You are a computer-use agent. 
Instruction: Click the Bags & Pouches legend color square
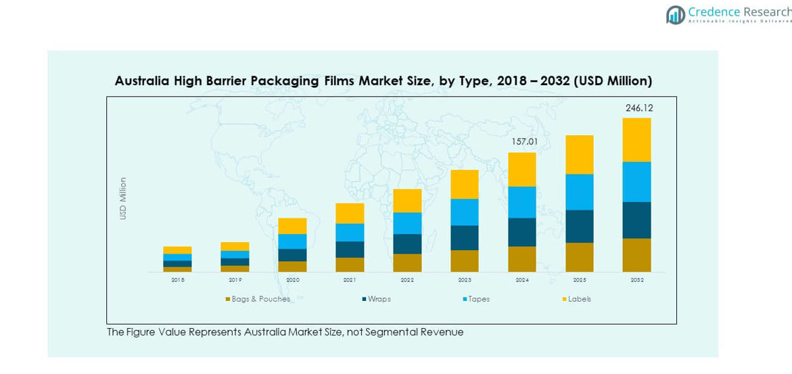(x=227, y=299)
